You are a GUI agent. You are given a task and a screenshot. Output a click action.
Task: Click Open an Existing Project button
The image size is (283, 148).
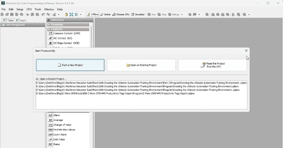coord(141,65)
